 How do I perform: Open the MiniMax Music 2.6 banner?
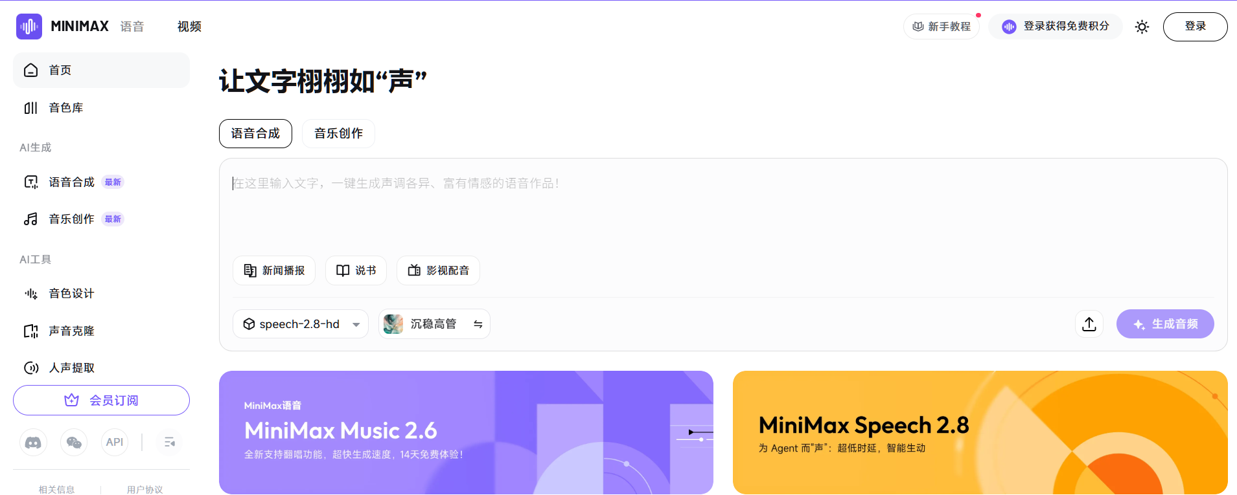[466, 432]
